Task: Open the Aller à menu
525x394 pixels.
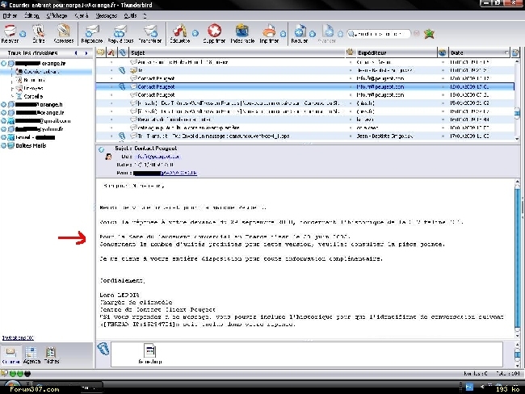Action: tap(82, 15)
